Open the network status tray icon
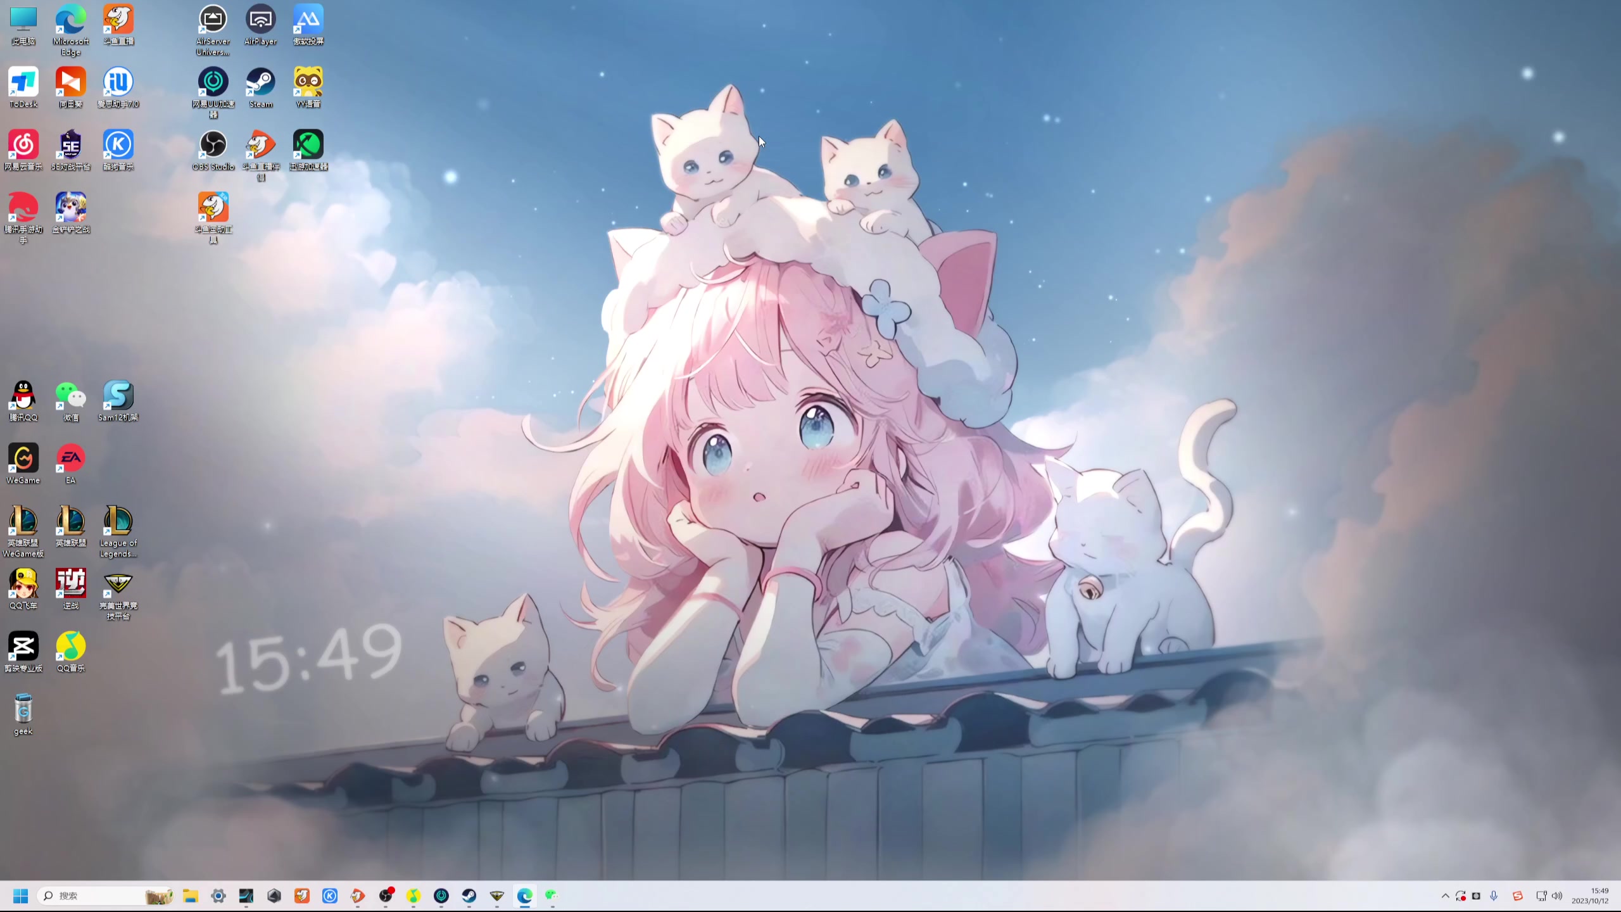This screenshot has height=912, width=1621. click(x=1541, y=896)
